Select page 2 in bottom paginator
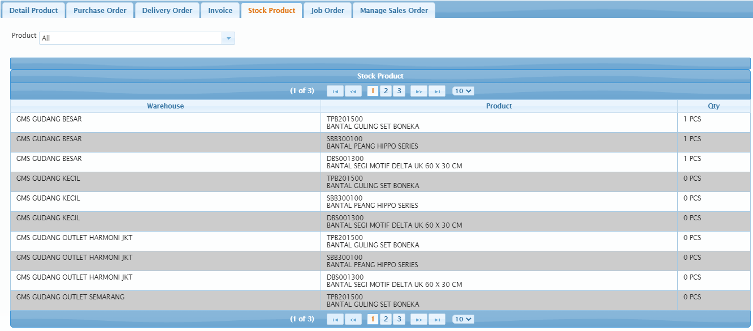Screen dimensions: 753x331 point(386,319)
